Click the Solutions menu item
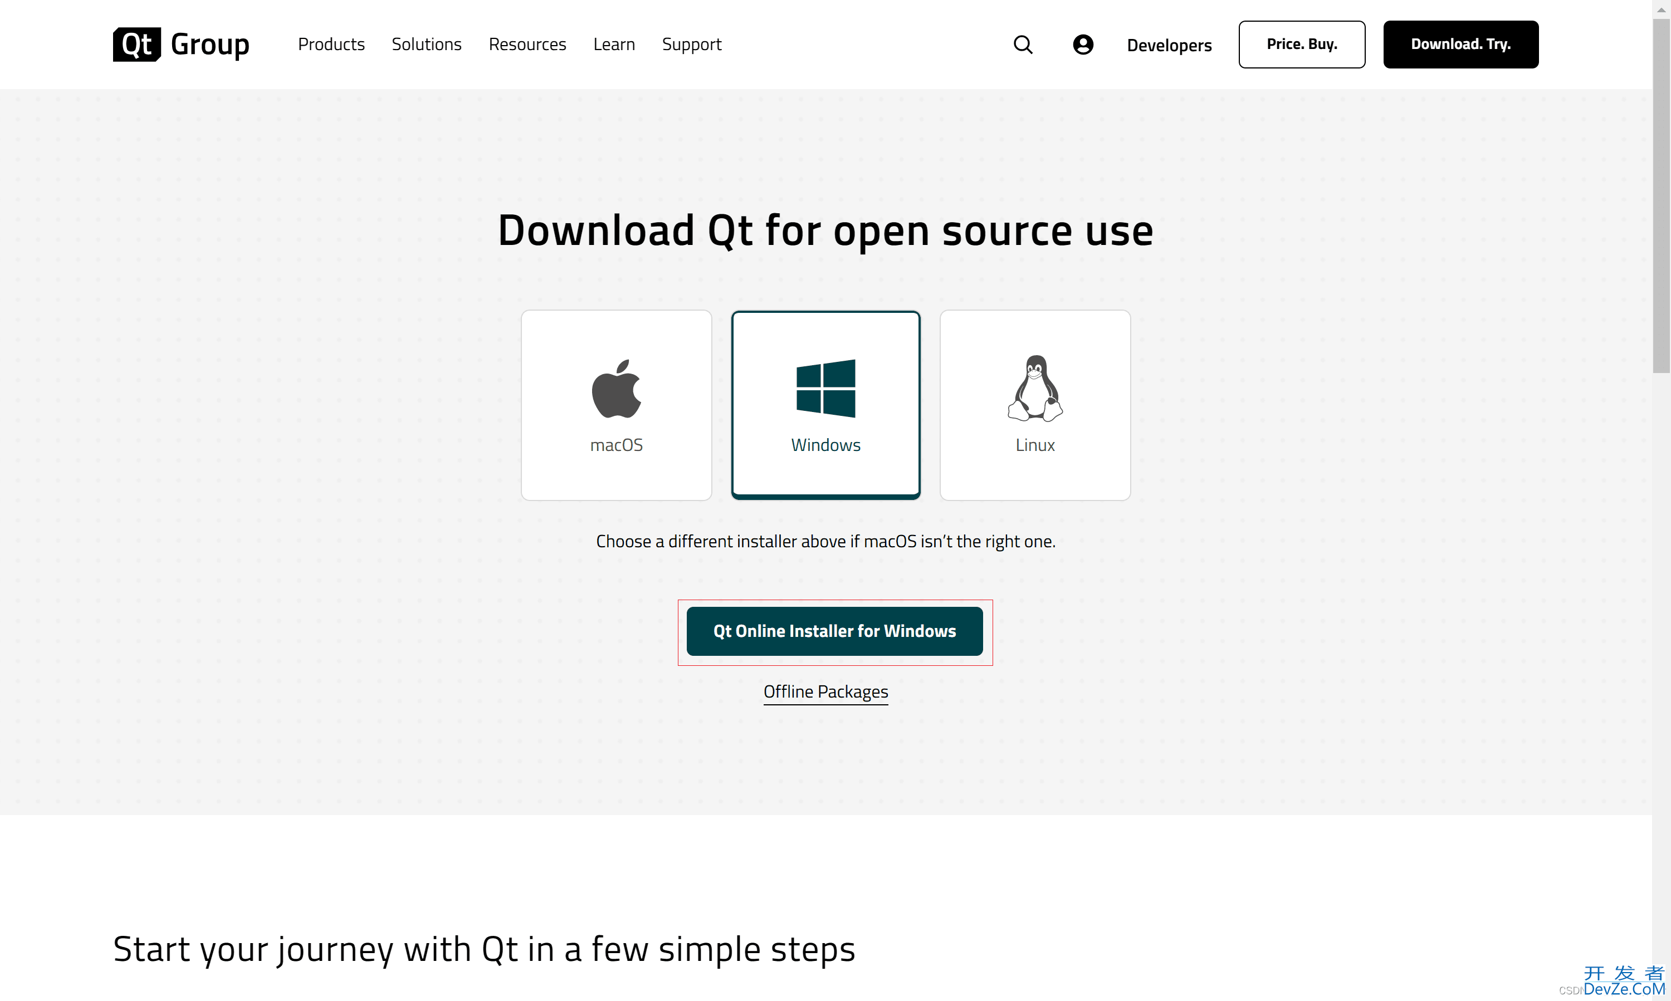This screenshot has height=1001, width=1671. click(426, 44)
